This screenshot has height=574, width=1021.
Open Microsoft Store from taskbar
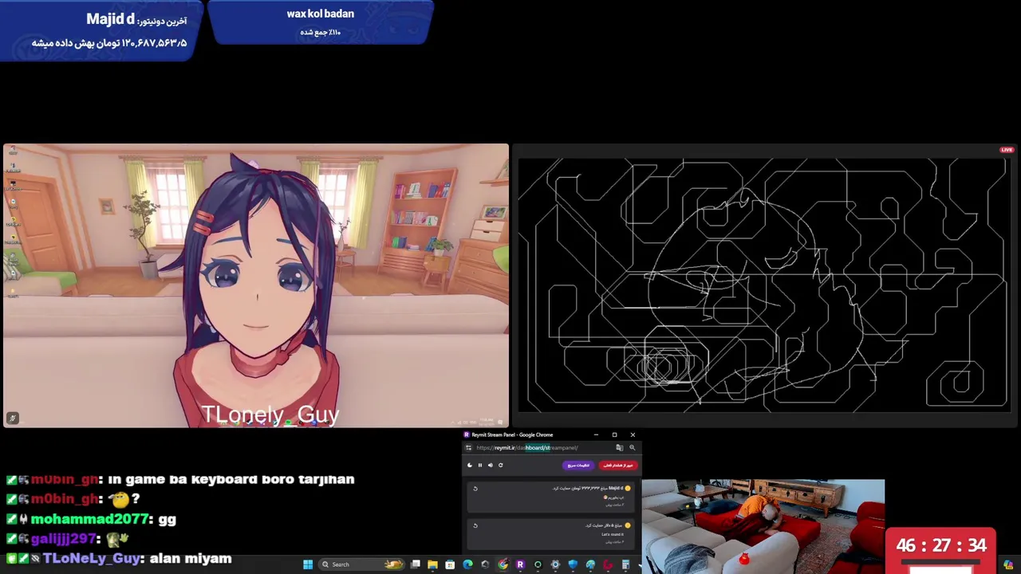[x=450, y=564]
